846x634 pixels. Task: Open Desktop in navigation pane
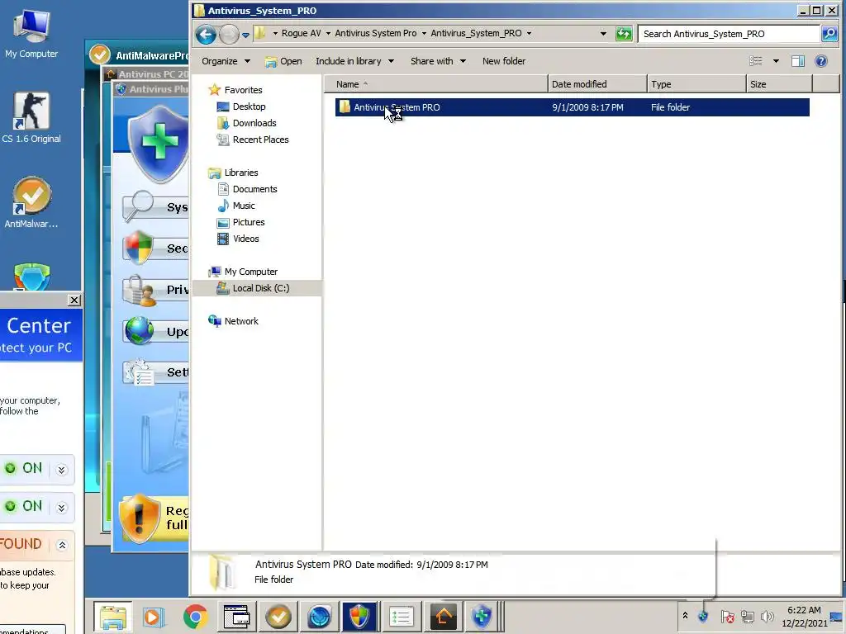241,106
